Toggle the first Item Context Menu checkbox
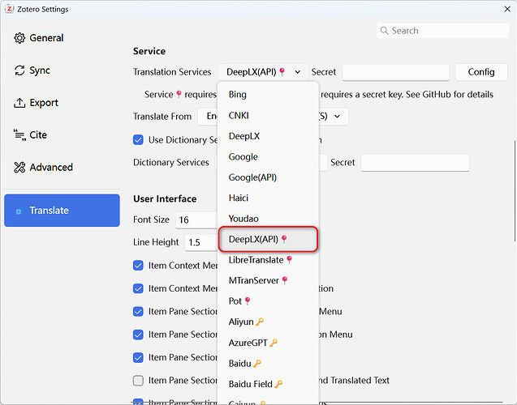The width and height of the screenshot is (517, 405). (139, 266)
